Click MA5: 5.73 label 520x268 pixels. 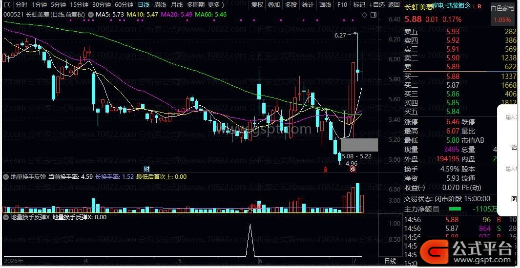(110, 15)
